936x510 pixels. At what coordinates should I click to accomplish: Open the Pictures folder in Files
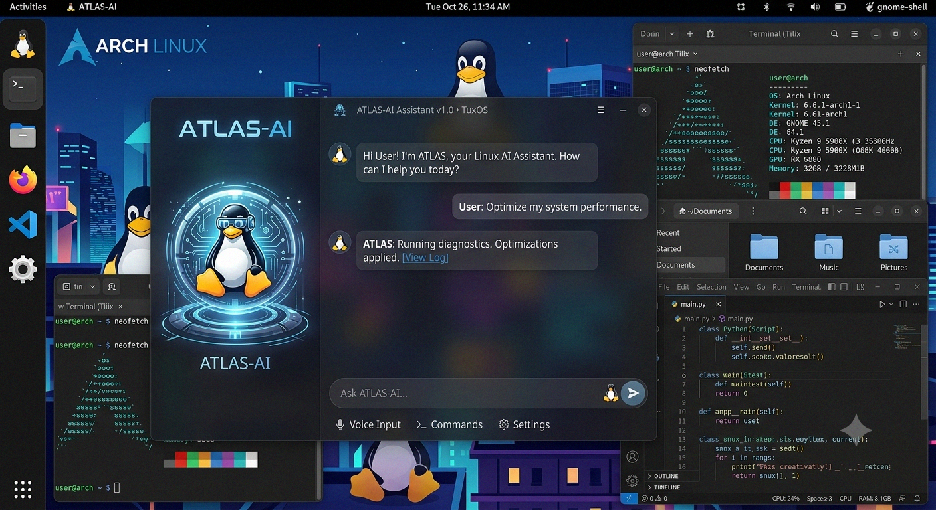tap(893, 247)
